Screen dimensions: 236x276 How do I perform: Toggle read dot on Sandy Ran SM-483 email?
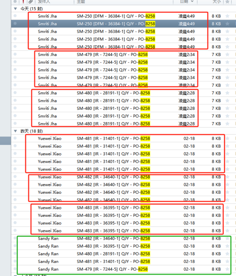pyautogui.click(x=15, y=246)
